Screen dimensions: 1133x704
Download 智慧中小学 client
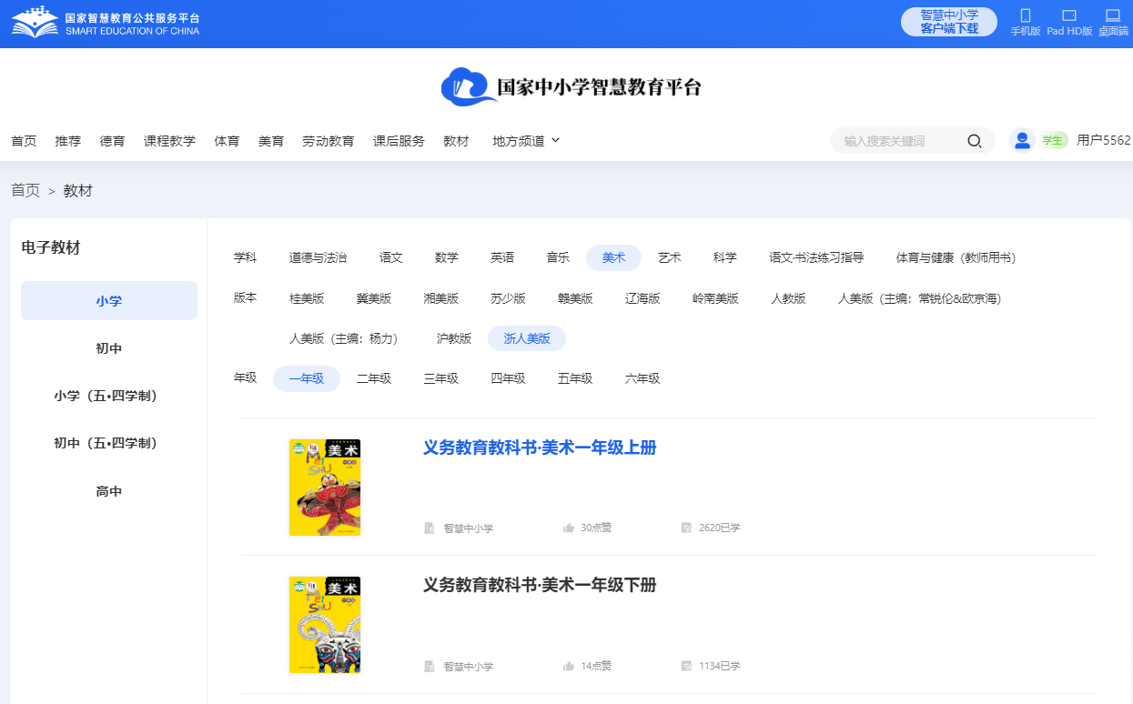[x=949, y=22]
